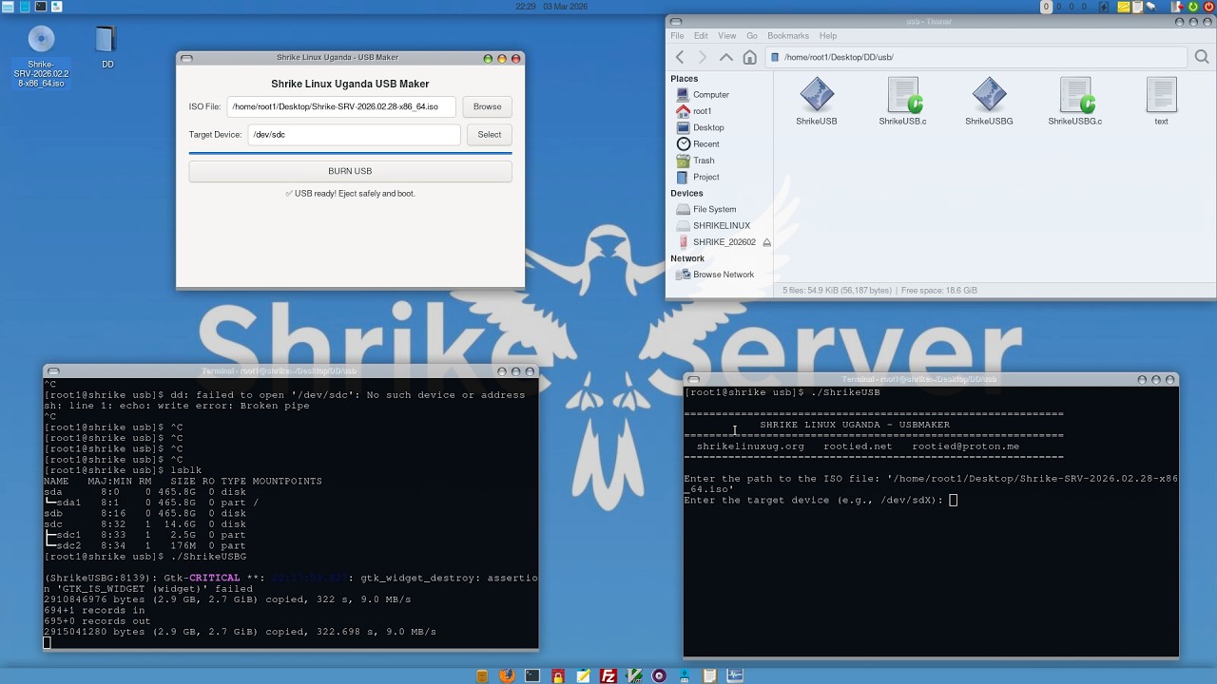Launch FileZilla from the bottom dock
1217x684 pixels.
(608, 675)
